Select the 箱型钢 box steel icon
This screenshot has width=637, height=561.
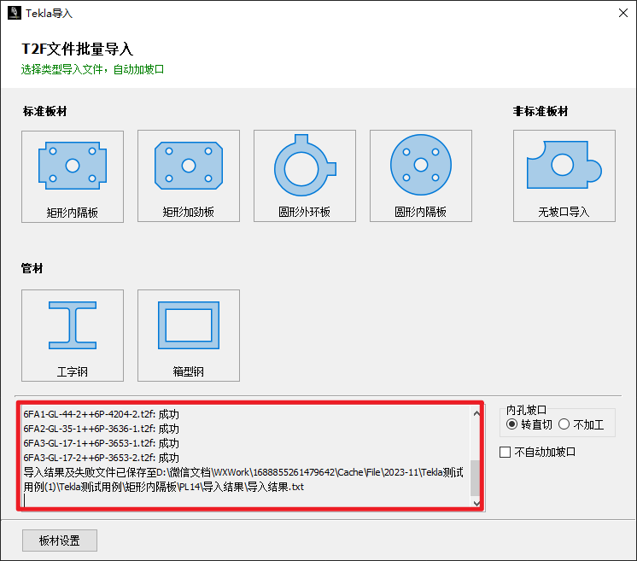pyautogui.click(x=189, y=336)
